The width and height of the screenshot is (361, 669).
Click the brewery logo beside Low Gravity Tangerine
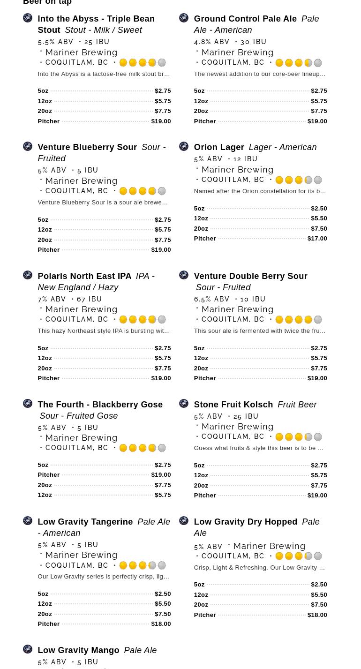[x=28, y=520]
